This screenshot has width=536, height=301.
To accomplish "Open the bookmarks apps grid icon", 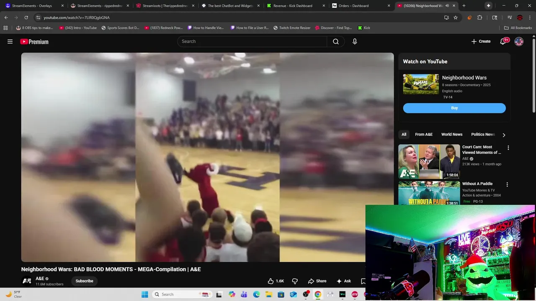I will coord(5,28).
